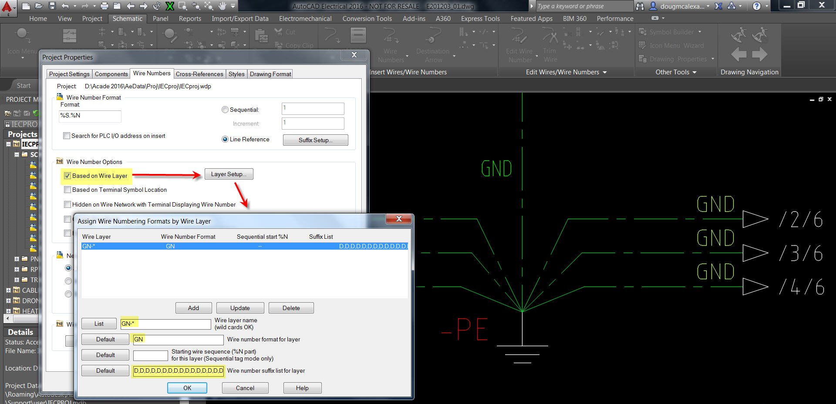Collapse the IECPROJ project tree node
Screen dimensions: 836x404
coord(9,144)
